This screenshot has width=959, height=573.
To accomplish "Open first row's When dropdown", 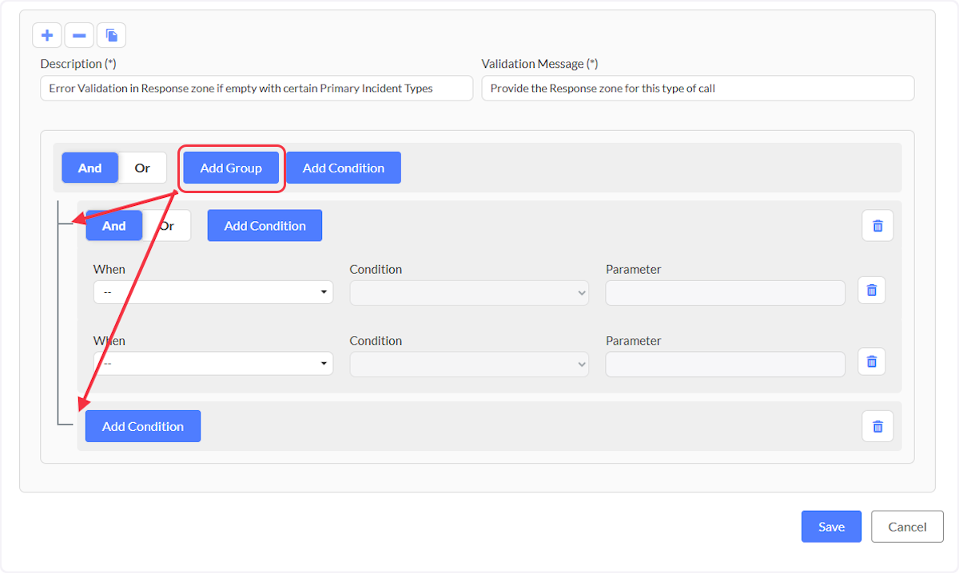I will 213,292.
